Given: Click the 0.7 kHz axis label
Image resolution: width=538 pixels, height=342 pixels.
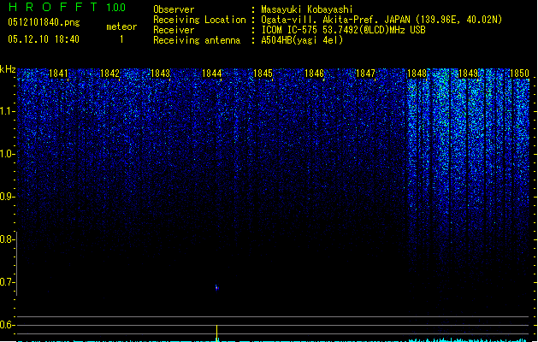Looking at the screenshot, I should coord(7,282).
